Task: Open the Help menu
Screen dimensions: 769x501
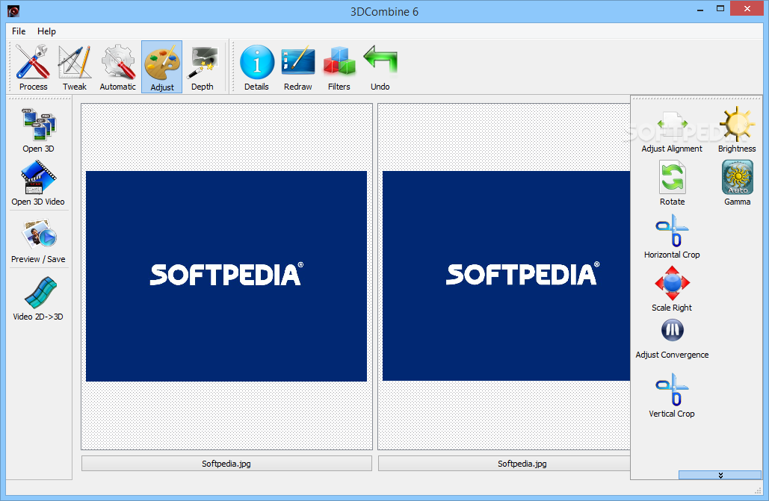Action: [46, 31]
